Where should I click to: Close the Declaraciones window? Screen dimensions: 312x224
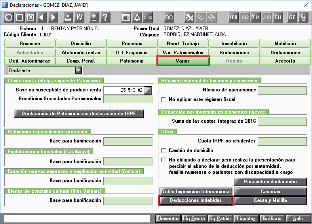click(306, 5)
